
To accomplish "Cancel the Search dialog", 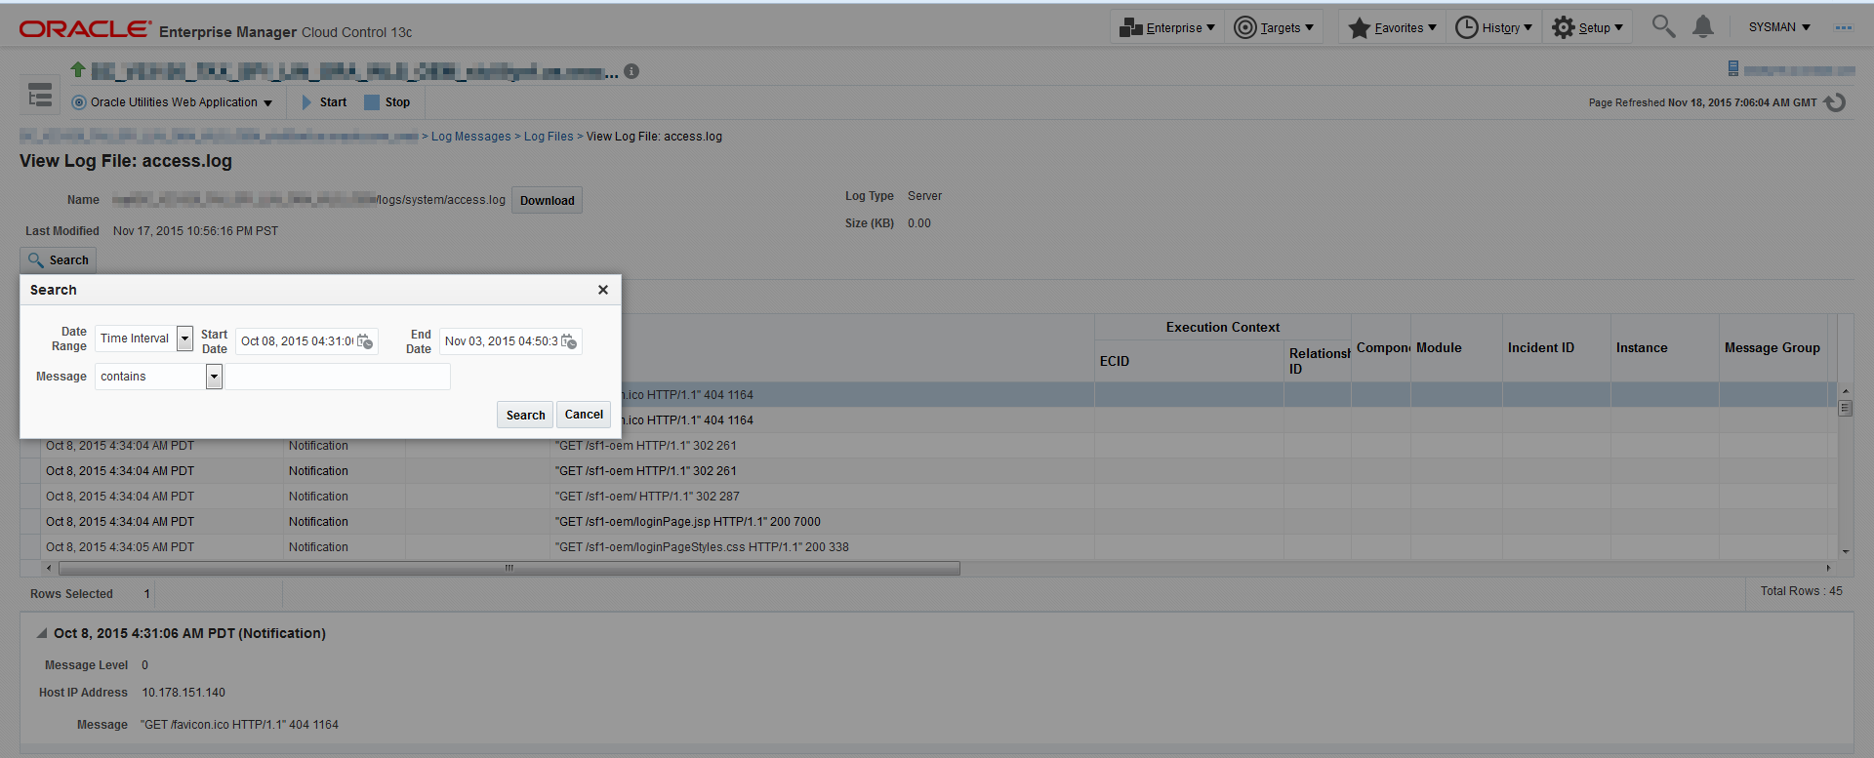I will (x=584, y=415).
